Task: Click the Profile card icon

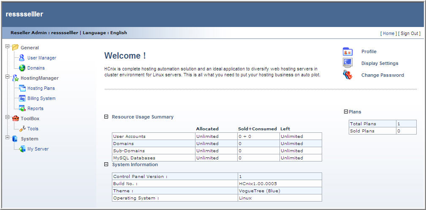Action: tap(347, 52)
